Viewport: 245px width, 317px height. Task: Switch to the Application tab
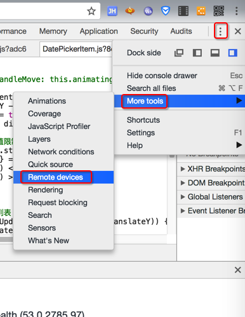tap(99, 31)
